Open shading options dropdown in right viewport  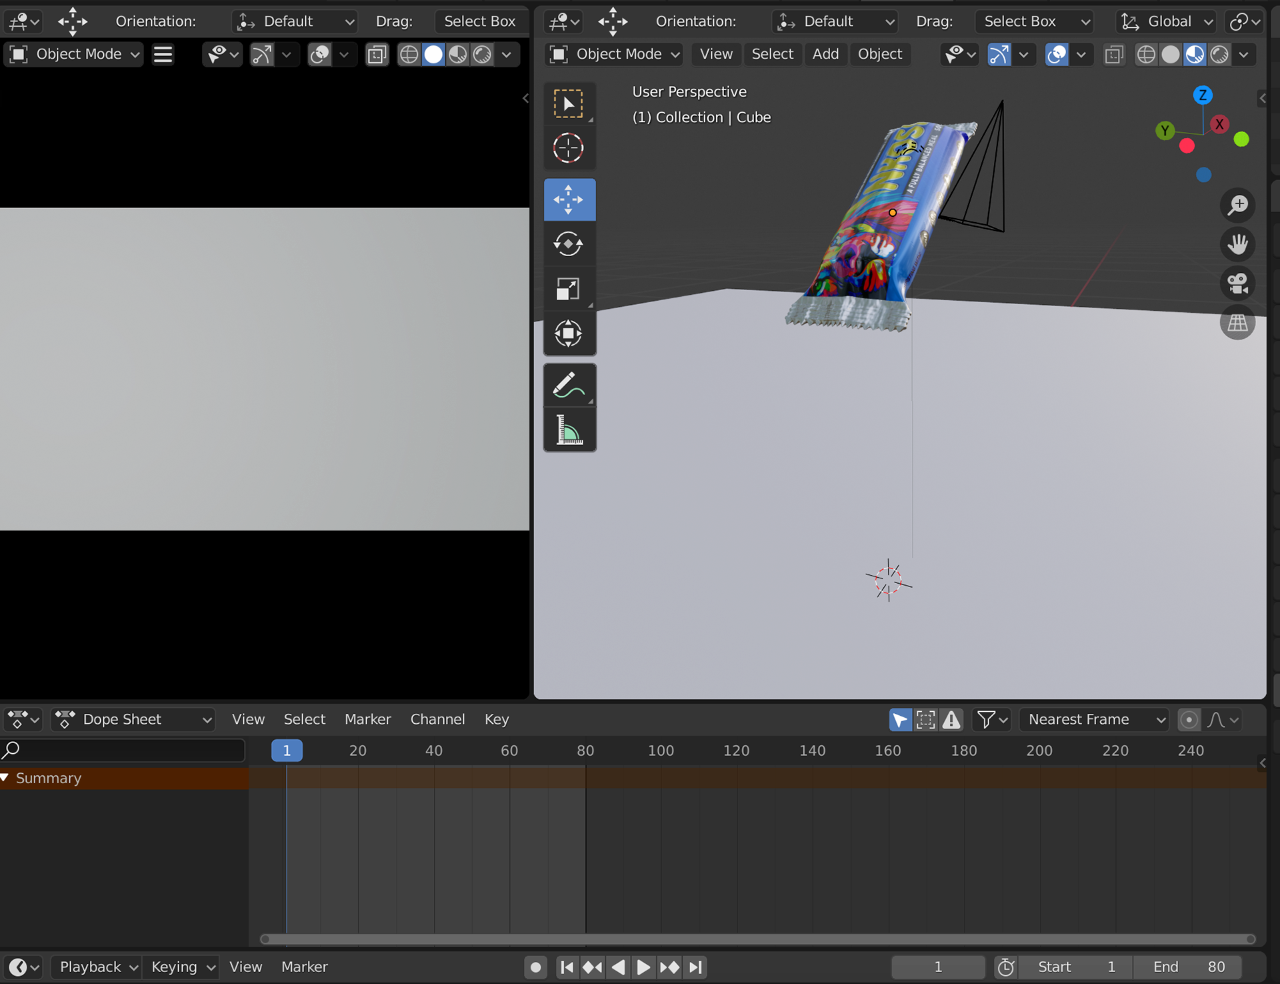click(x=1244, y=54)
